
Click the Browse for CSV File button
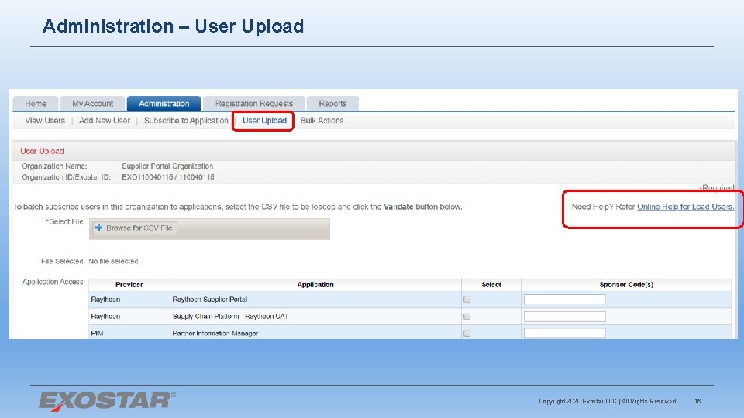click(x=134, y=228)
